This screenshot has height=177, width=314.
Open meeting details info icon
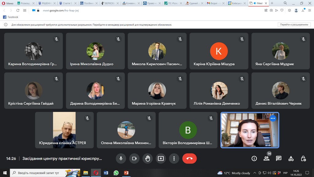254,159
